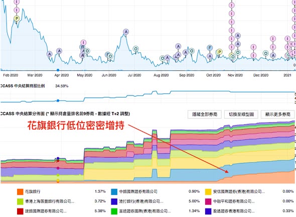Click the O marker right of May 2020 cluster
The height and width of the screenshot is (217, 296).
87,51
